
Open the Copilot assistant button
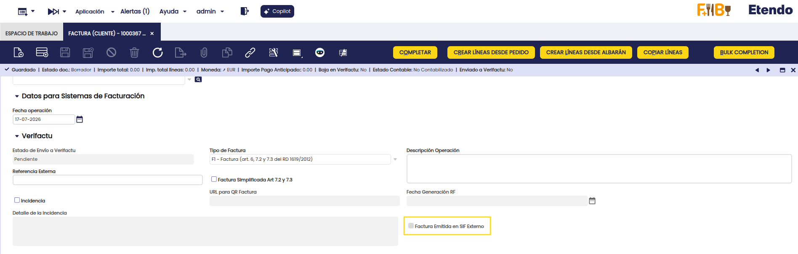point(277,11)
